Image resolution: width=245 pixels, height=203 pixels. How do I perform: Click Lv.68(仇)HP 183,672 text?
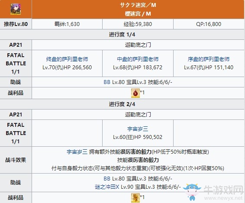click(x=138, y=68)
